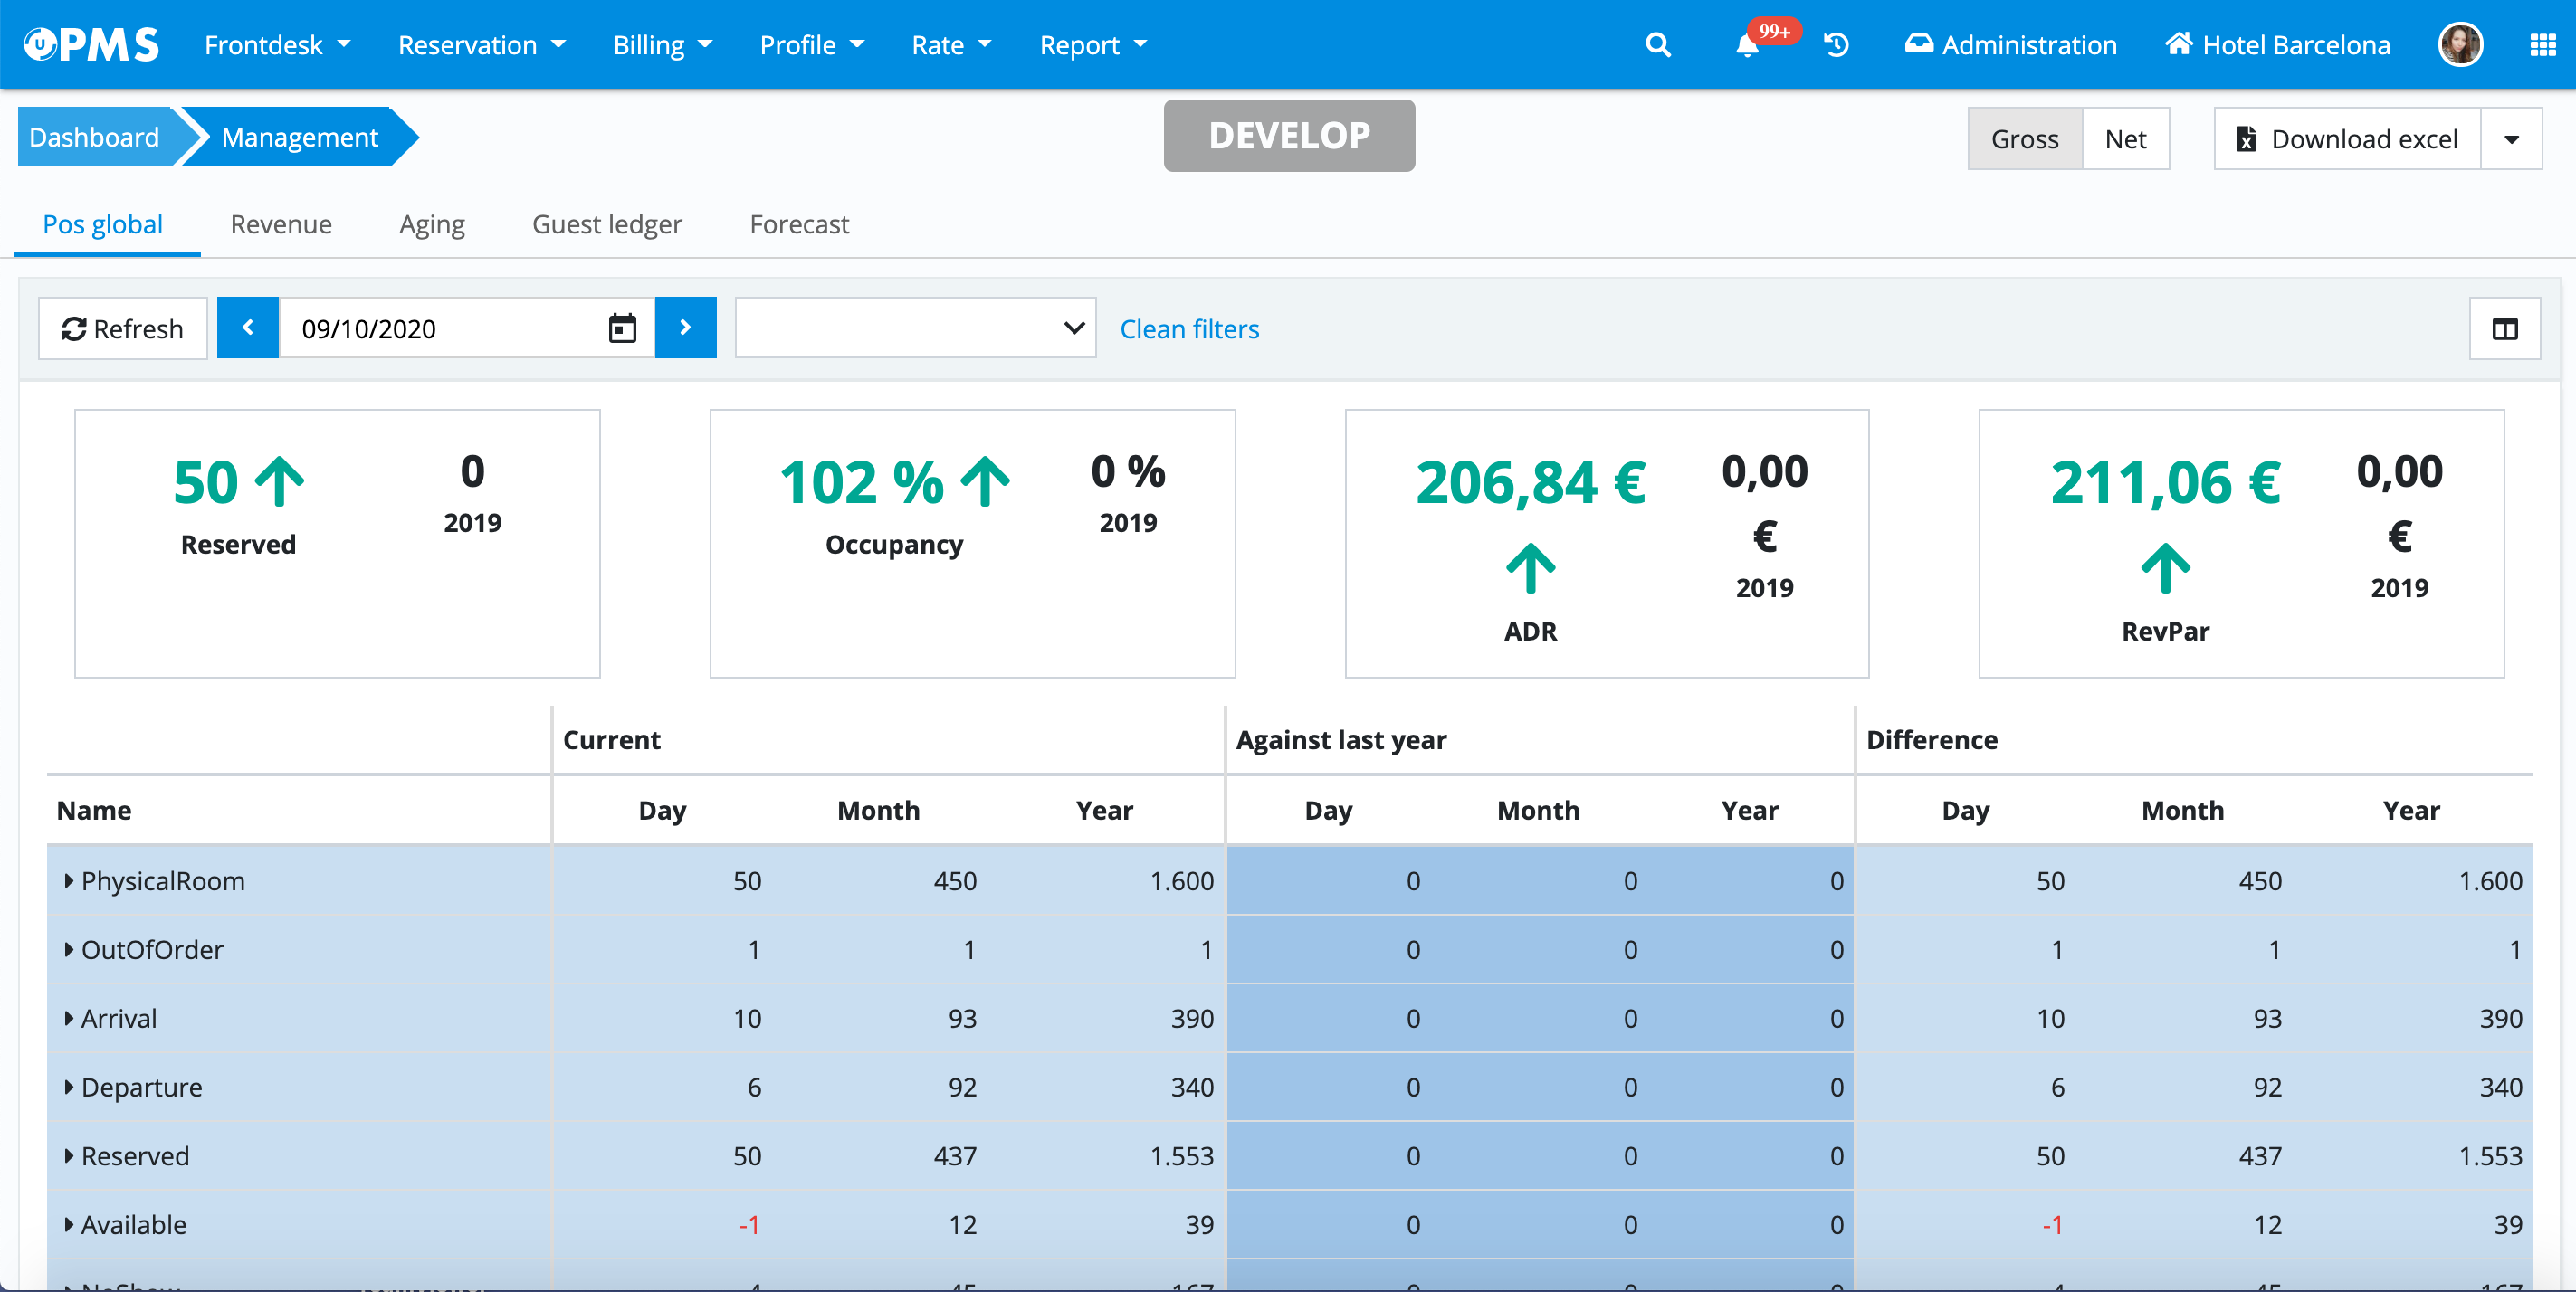Open notifications bell with 99+ badge
The width and height of the screenshot is (2576, 1292).
click(1747, 45)
